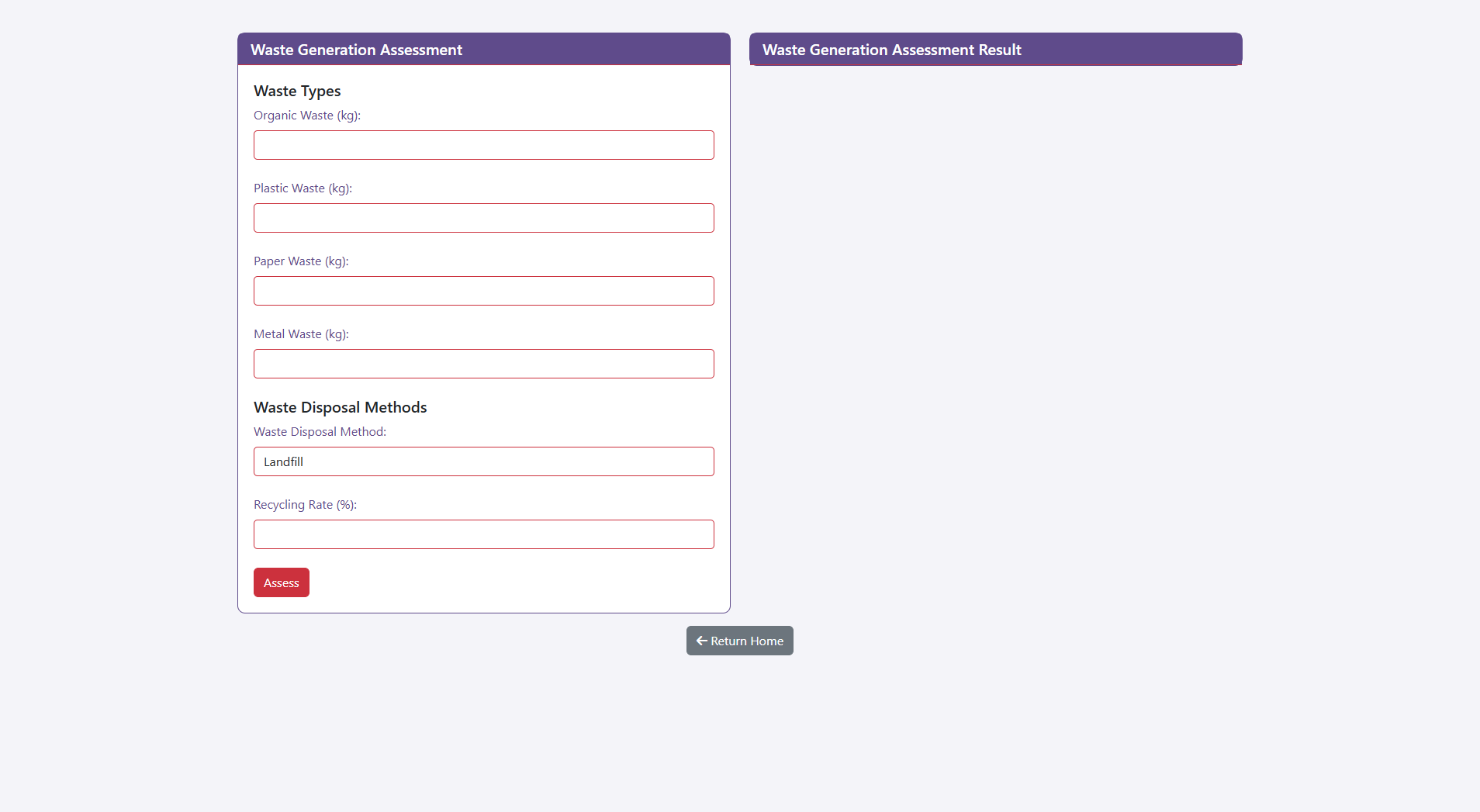Viewport: 1480px width, 812px height.
Task: Click the left arrow icon on Return Home
Action: [701, 641]
